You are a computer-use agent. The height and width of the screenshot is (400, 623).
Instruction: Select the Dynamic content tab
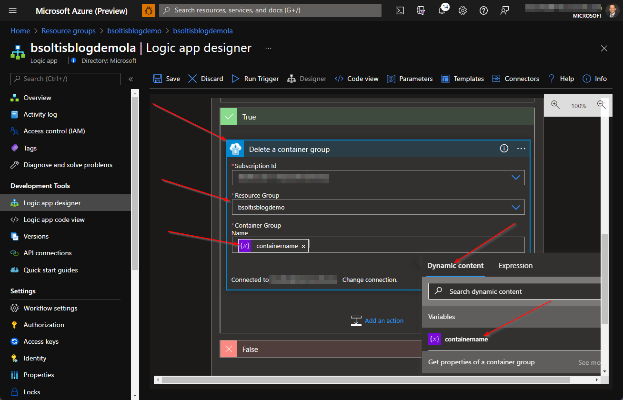click(455, 266)
